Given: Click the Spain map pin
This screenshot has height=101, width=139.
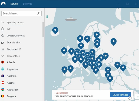Looking at the screenshot, I should 71,69.
